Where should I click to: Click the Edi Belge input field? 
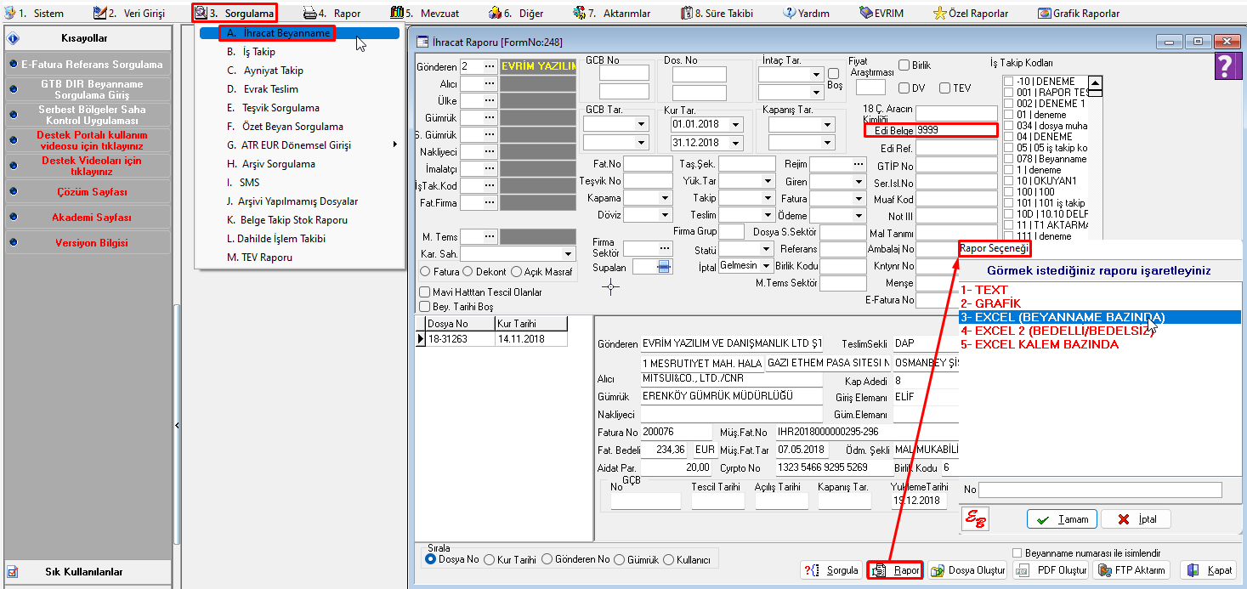(x=955, y=131)
